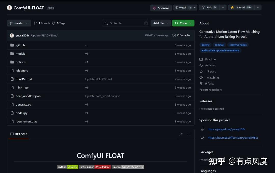Open the README outline list icon
The image size is (275, 173).
coord(189,134)
